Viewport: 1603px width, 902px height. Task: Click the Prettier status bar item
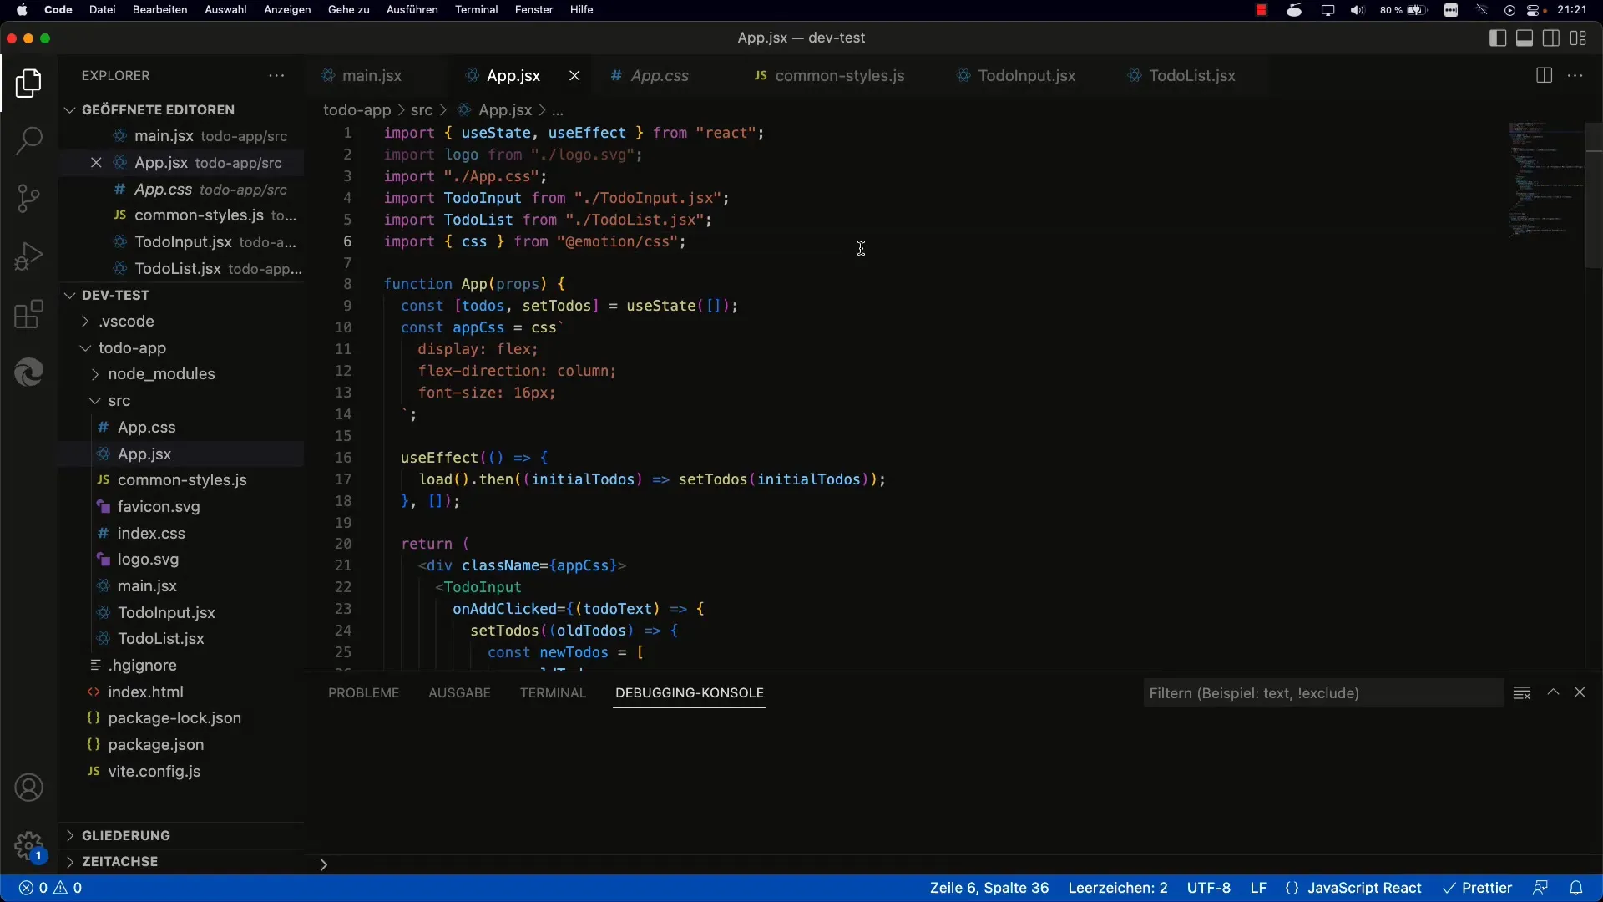coord(1478,888)
